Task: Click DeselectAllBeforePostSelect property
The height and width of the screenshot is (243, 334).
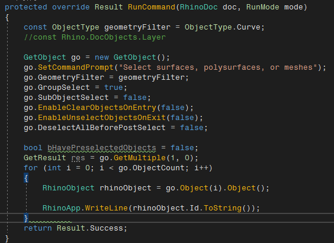Action: (102, 128)
